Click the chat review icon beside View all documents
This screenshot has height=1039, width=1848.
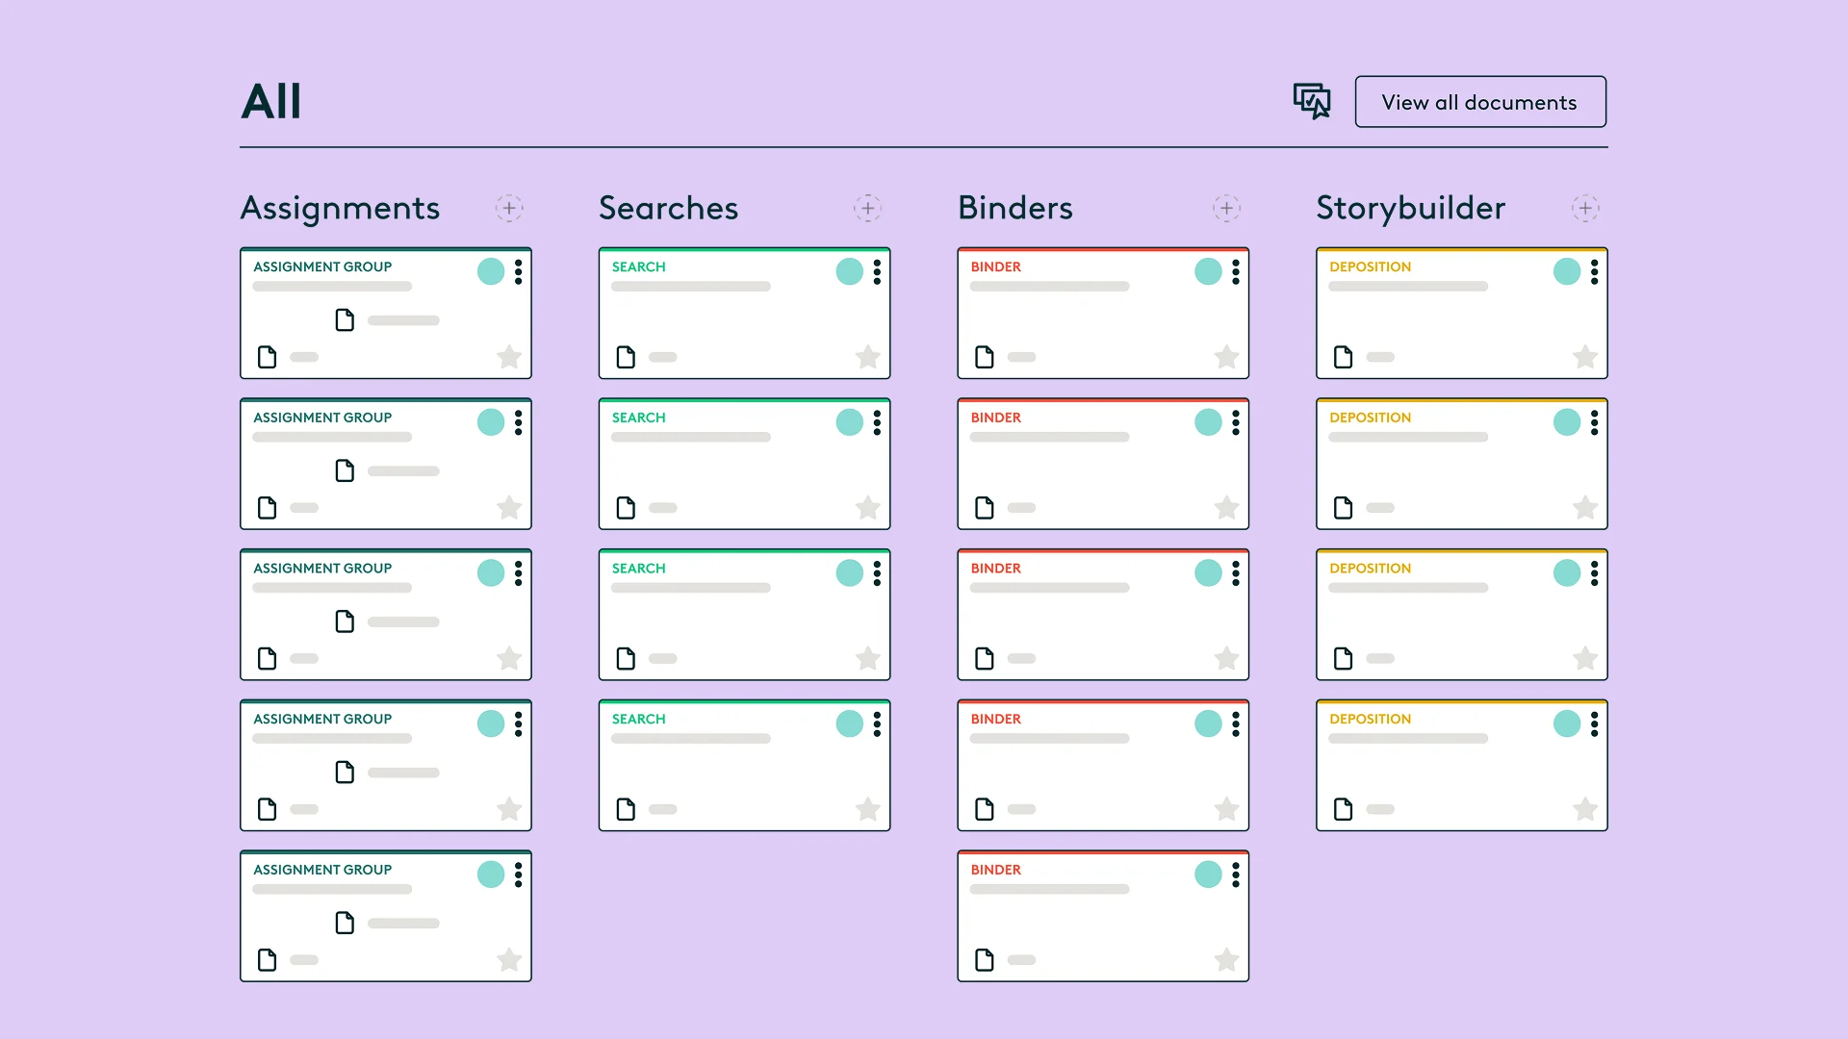coord(1311,101)
